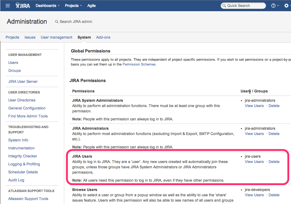
Task: Select the jira-users group name
Action: pyautogui.click(x=253, y=156)
